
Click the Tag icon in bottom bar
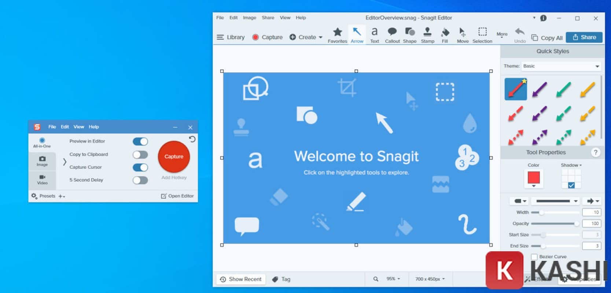click(x=275, y=279)
